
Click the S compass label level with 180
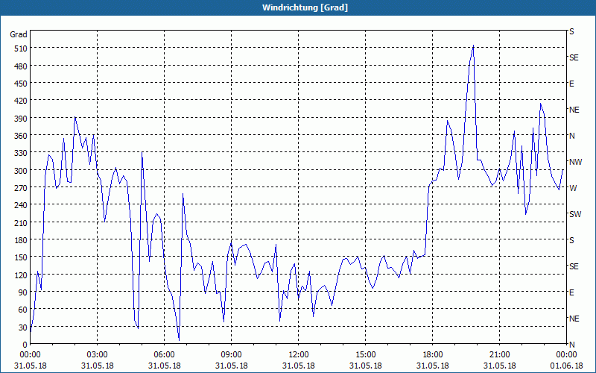pyautogui.click(x=571, y=240)
